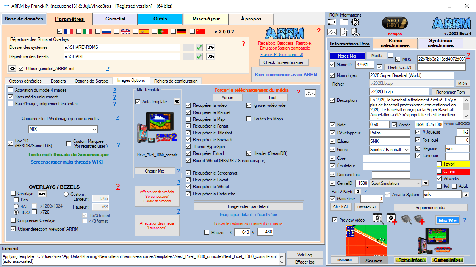Image resolution: width=476 pixels, height=267 pixels.
Task: Disable the Récupérer la video checkbox
Action: click(188, 105)
